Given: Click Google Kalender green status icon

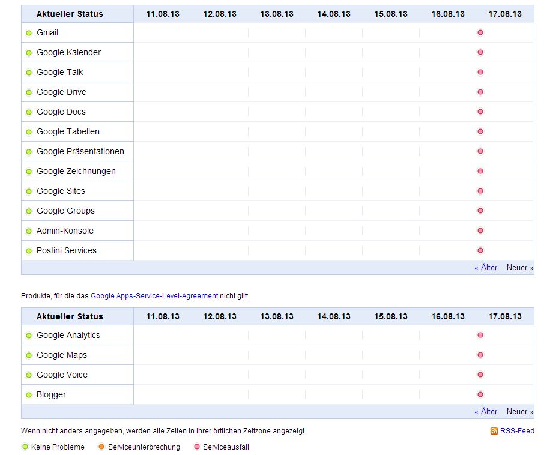Looking at the screenshot, I should tap(29, 53).
